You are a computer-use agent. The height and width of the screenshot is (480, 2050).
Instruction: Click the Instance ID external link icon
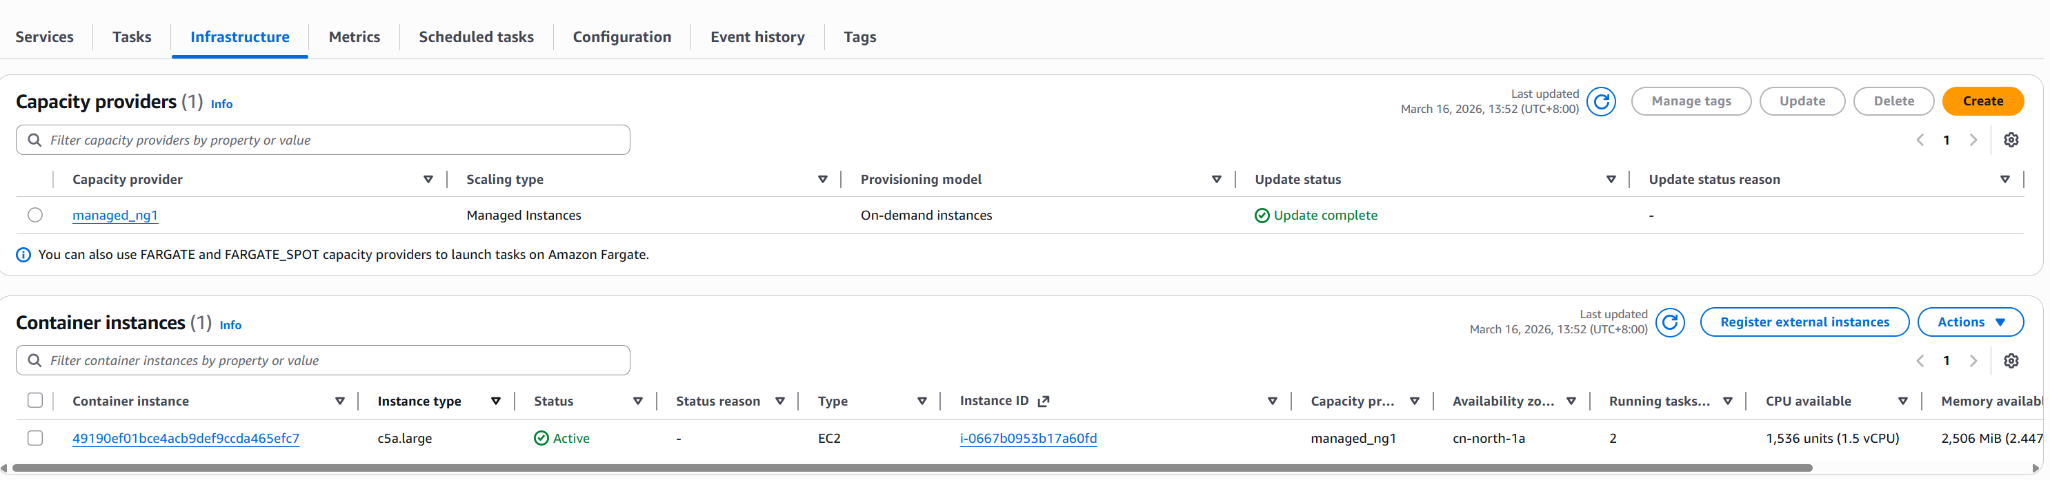[1044, 401]
